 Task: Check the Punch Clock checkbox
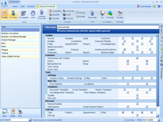[x=137, y=69]
